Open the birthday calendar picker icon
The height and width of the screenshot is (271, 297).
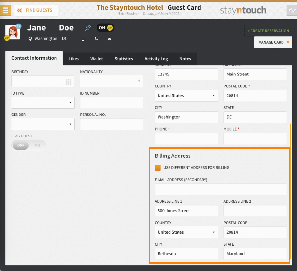pyautogui.click(x=68, y=82)
